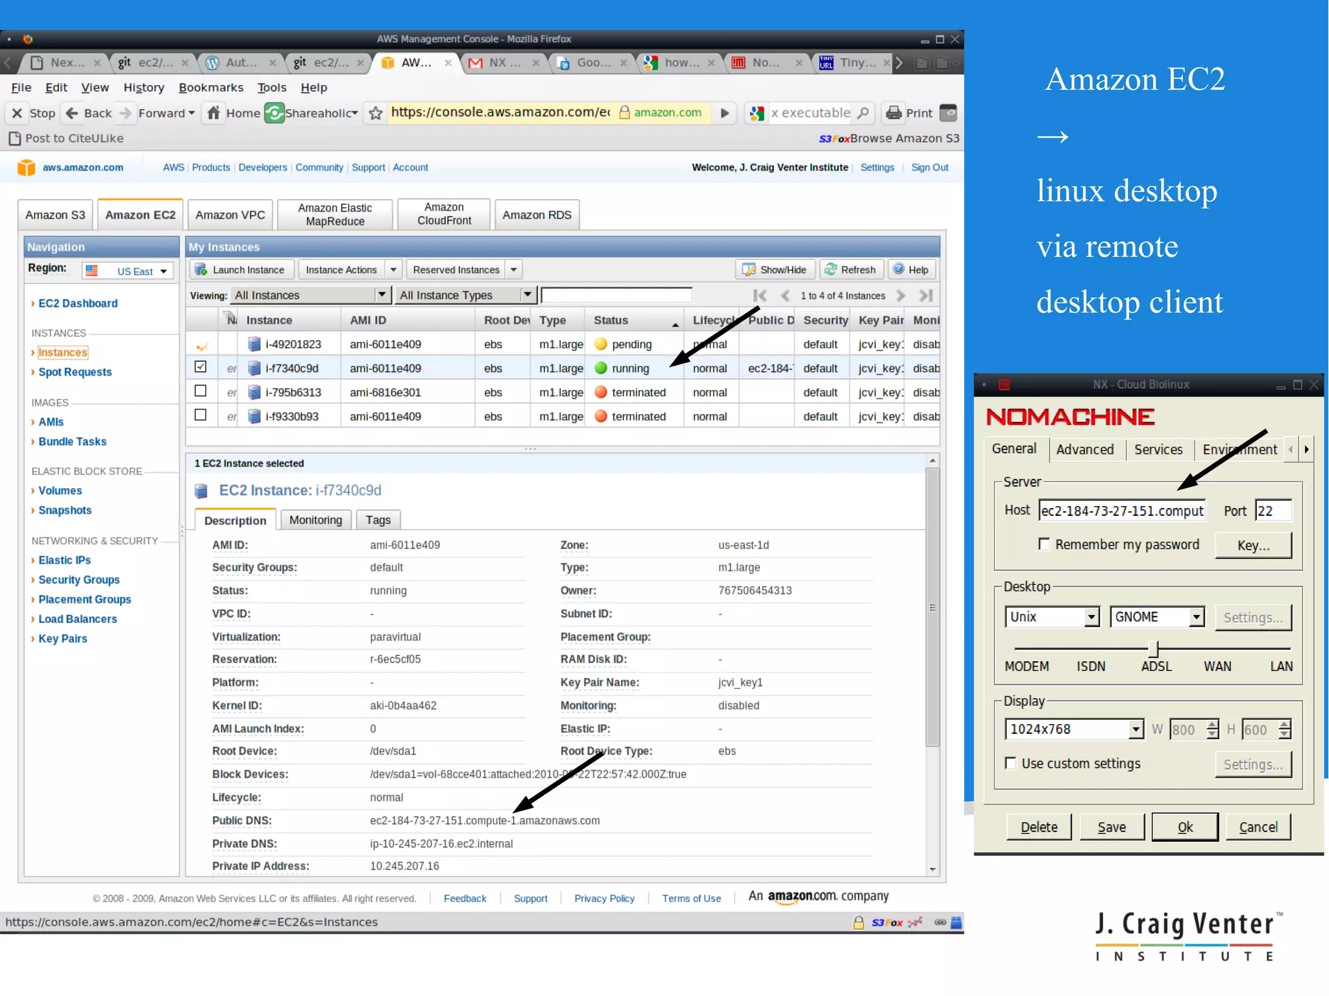
Task: Adjust the NX connection speed slider
Action: click(x=1153, y=648)
